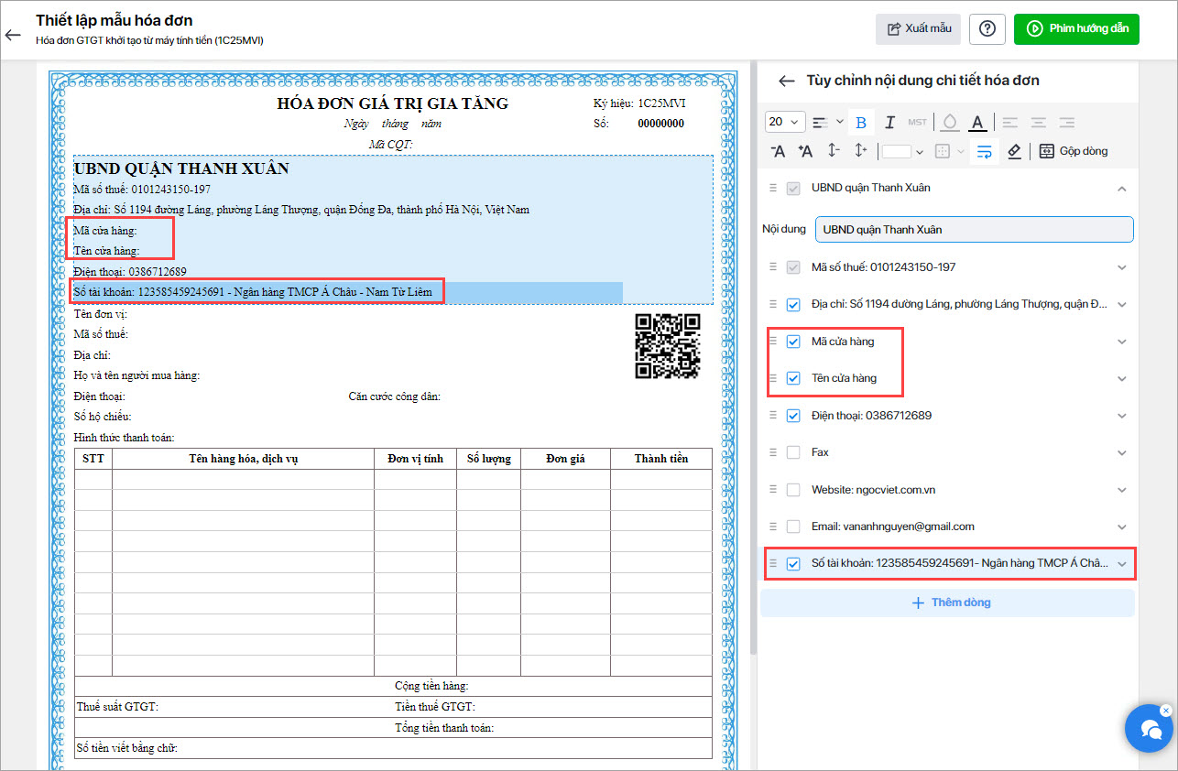Click the help question mark icon
Viewport: 1178px width, 771px height.
[x=987, y=28]
